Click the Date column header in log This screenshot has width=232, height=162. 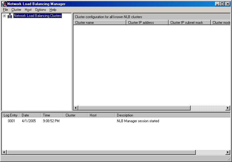tap(30, 115)
